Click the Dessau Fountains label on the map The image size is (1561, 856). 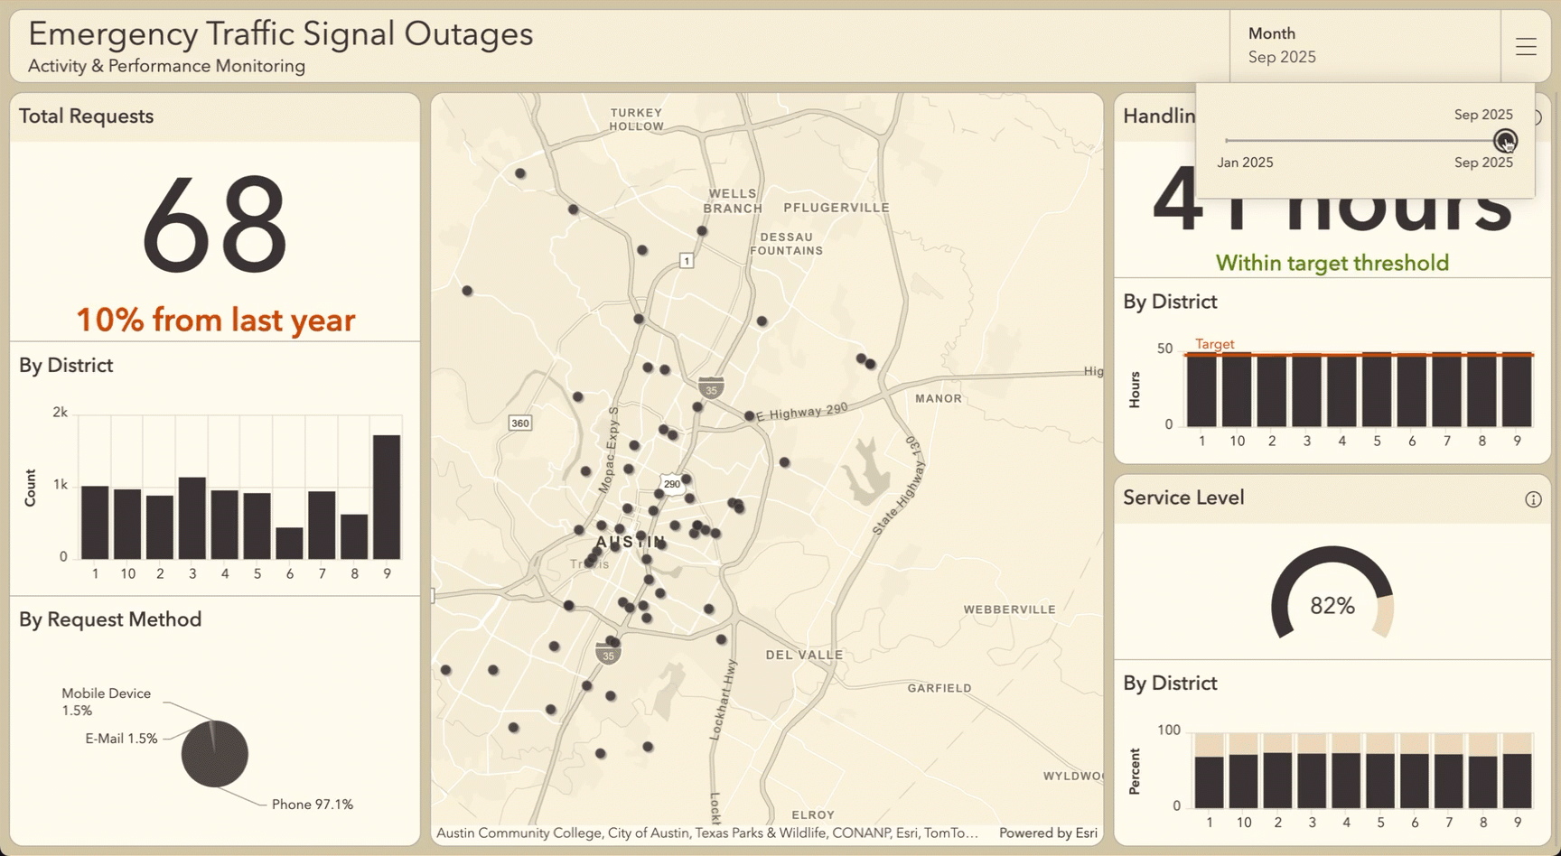[786, 244]
